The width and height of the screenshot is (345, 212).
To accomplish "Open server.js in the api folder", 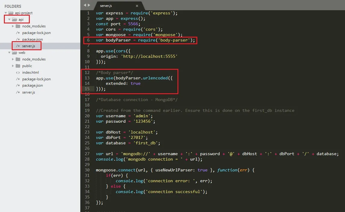I will [29, 46].
